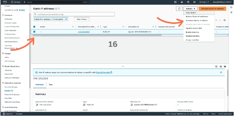Screen dimensions: 235x117
Task: Open Key Pairs in sidebar
Action: (x=8, y=98)
